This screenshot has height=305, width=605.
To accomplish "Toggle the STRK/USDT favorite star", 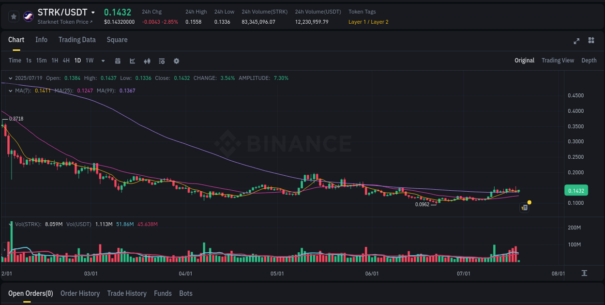I will coord(13,16).
